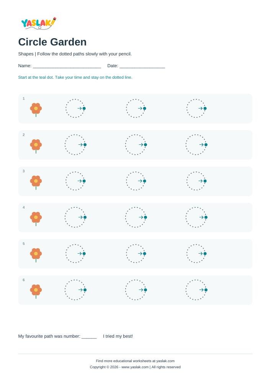Click the "I tried my best!" text
Viewport: 271px width, 382px height.
click(118, 336)
